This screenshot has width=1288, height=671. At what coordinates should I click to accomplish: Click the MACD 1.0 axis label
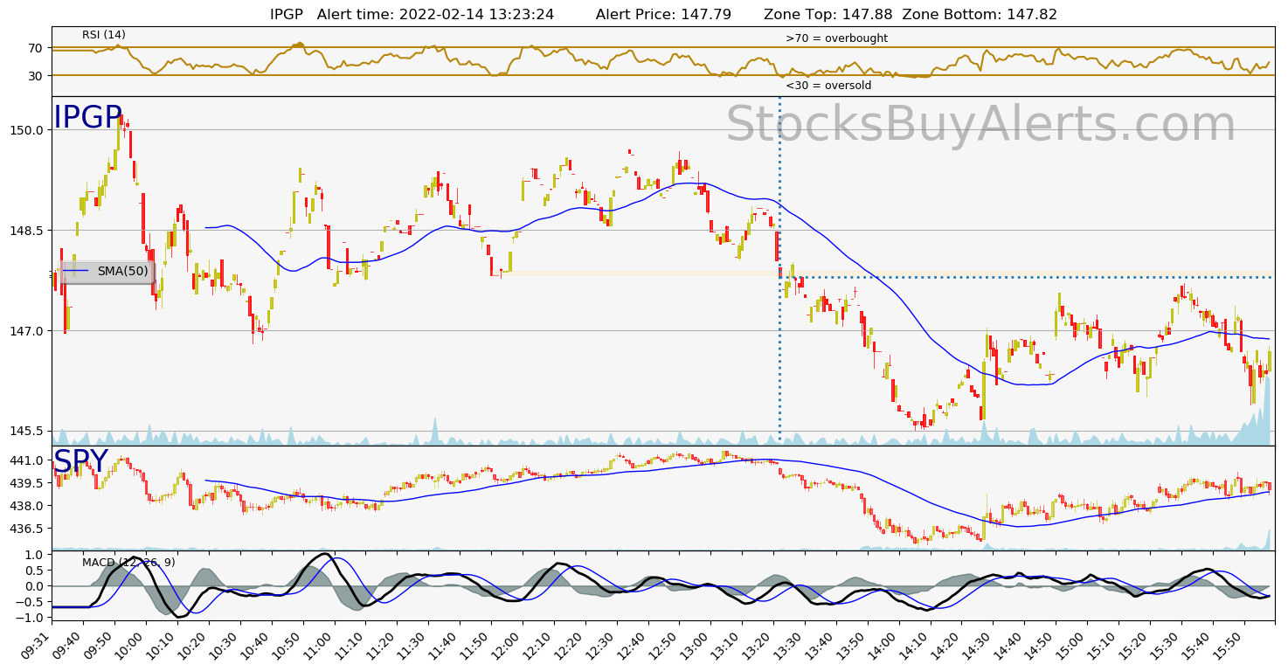click(x=35, y=555)
